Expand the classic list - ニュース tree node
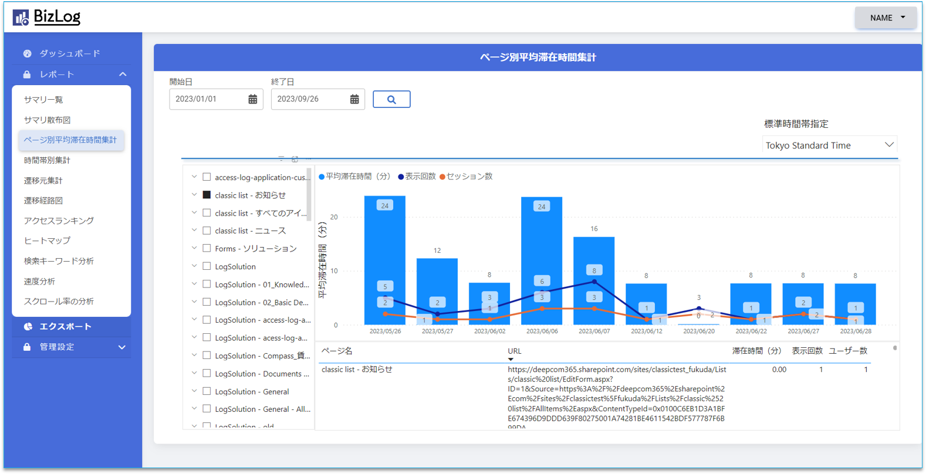926x474 pixels. pyautogui.click(x=194, y=231)
